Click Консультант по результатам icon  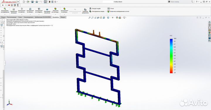click(64, 9)
